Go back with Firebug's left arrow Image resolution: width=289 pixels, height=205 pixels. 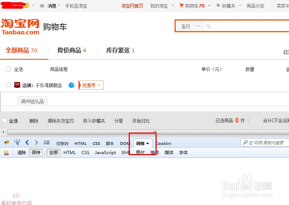click(27, 142)
